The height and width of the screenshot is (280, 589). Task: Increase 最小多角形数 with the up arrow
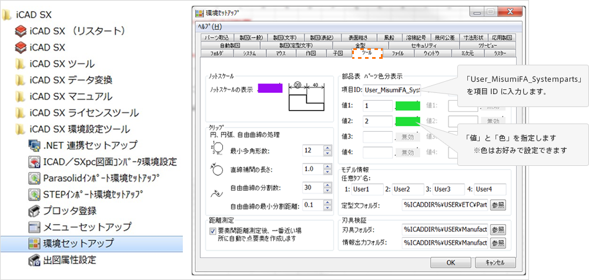point(328,148)
